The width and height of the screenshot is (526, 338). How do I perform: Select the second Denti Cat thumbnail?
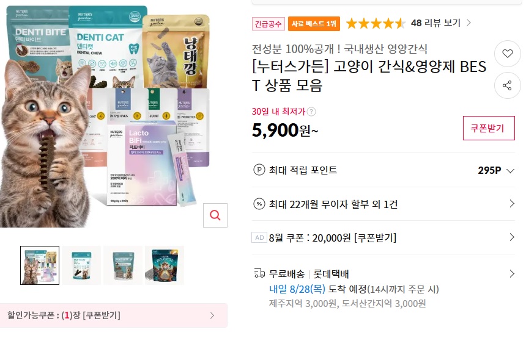click(x=81, y=265)
